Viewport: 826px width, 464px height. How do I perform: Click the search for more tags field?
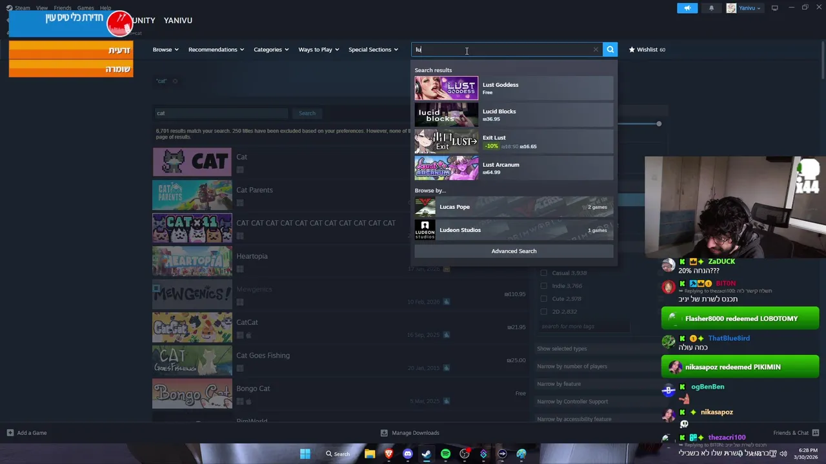coord(583,327)
